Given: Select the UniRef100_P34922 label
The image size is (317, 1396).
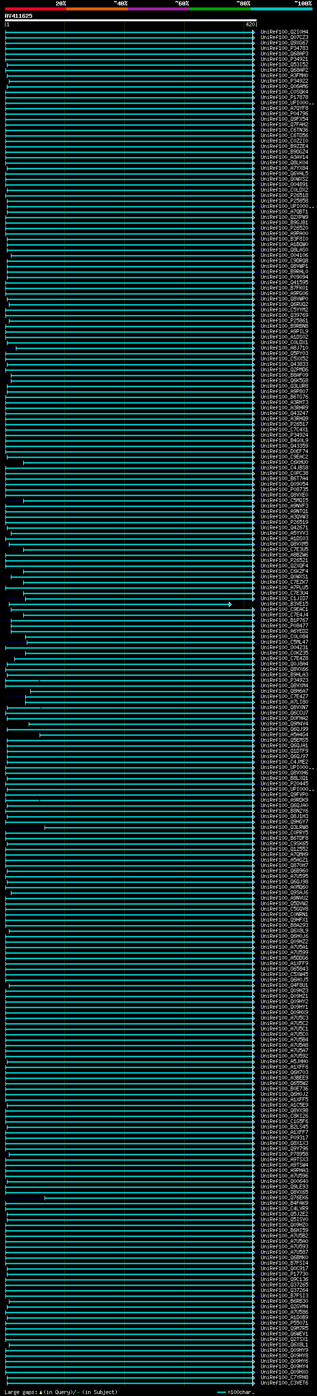Looking at the screenshot, I should (284, 81).
